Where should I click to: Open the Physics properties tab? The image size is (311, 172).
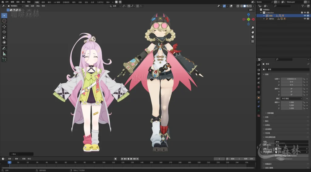(x=259, y=102)
